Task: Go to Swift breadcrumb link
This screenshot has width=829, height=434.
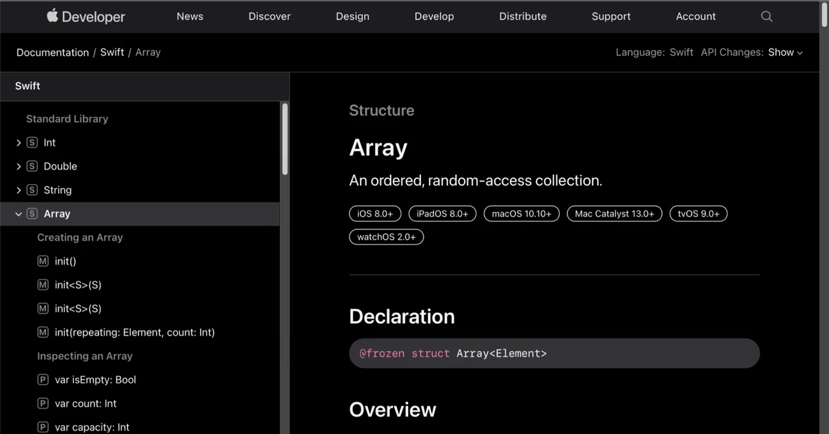Action: click(112, 52)
